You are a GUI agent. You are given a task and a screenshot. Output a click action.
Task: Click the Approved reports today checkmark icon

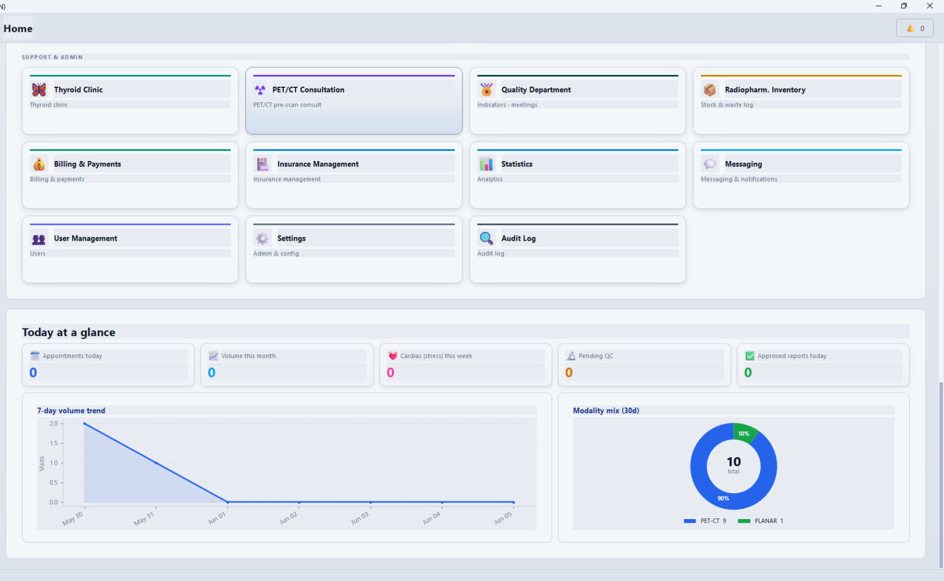pyautogui.click(x=750, y=356)
